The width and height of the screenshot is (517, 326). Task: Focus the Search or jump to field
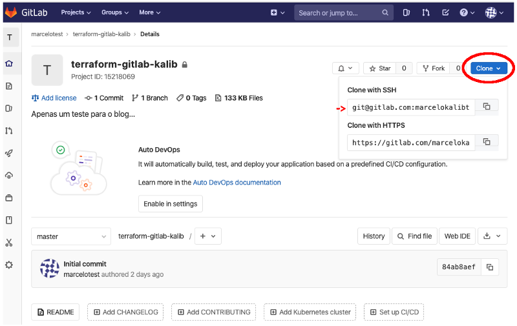coord(344,12)
